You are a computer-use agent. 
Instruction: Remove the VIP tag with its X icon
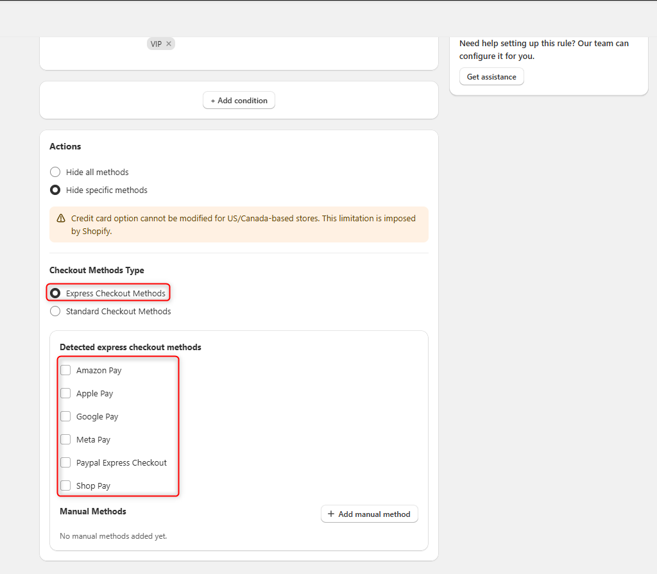click(169, 44)
